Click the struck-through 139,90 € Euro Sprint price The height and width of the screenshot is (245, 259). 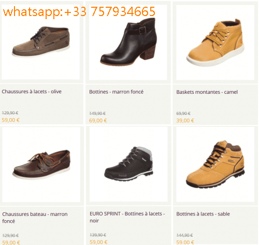98,235
